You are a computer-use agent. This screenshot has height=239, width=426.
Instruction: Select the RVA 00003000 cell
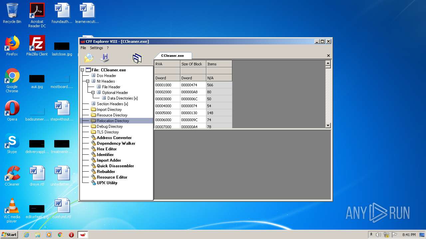click(x=167, y=99)
